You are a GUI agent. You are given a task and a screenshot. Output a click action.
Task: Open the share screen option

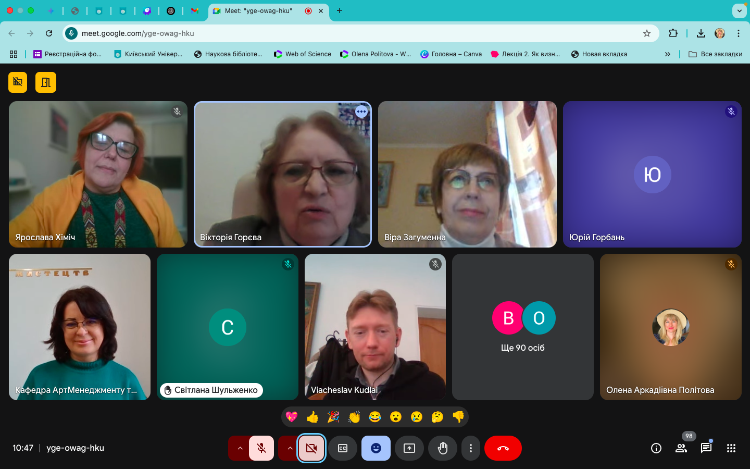[409, 448]
